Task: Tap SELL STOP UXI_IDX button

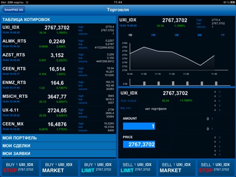Action: tap(216, 168)
